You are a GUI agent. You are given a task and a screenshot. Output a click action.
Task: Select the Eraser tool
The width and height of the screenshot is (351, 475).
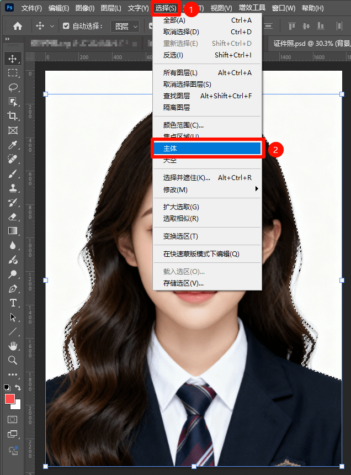coord(12,217)
